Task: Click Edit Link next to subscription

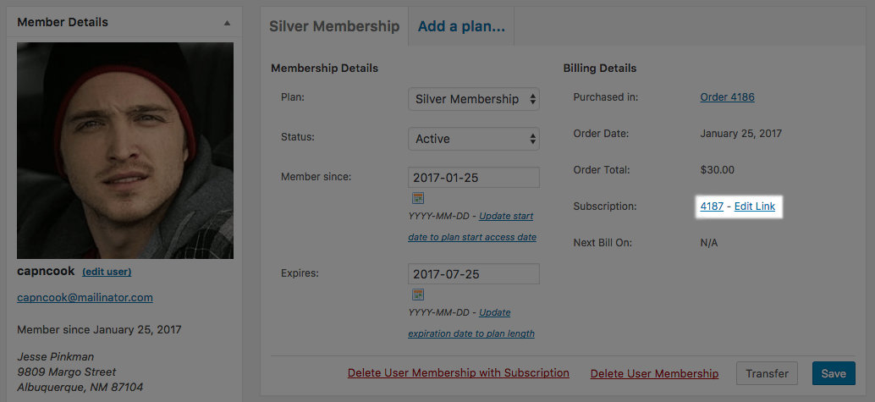Action: pos(755,207)
